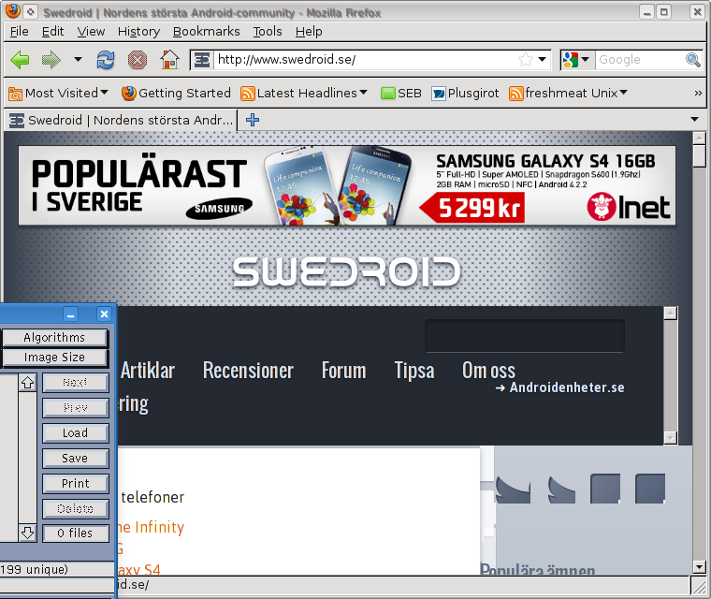
Task: Open the Google search engine selector
Action: pyautogui.click(x=576, y=60)
